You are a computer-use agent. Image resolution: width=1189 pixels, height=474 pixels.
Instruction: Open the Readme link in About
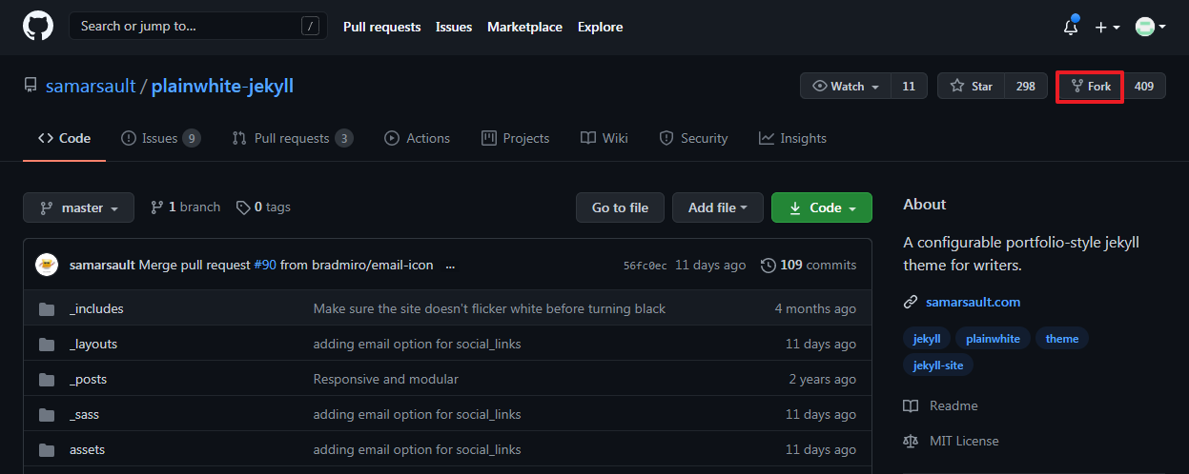pos(940,406)
